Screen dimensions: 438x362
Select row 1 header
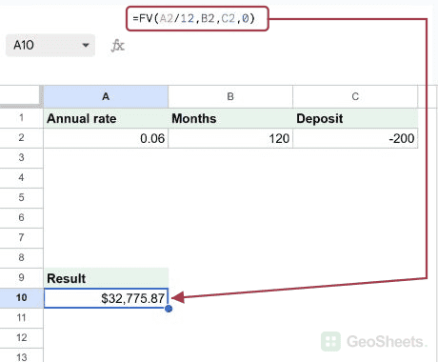click(21, 118)
